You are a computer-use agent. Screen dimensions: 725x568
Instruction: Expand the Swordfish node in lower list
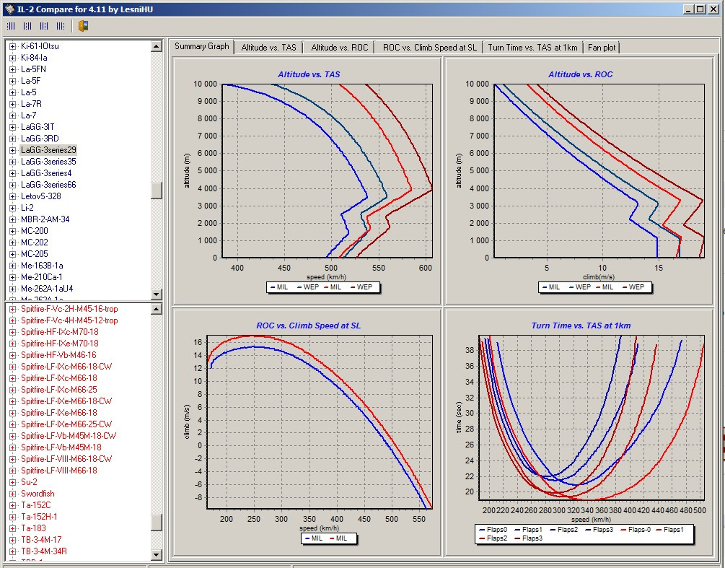(x=12, y=494)
